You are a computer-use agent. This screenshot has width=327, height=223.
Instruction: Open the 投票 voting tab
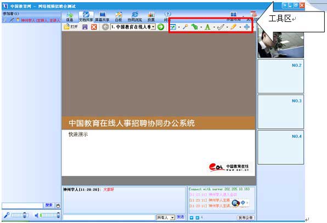pos(151,17)
